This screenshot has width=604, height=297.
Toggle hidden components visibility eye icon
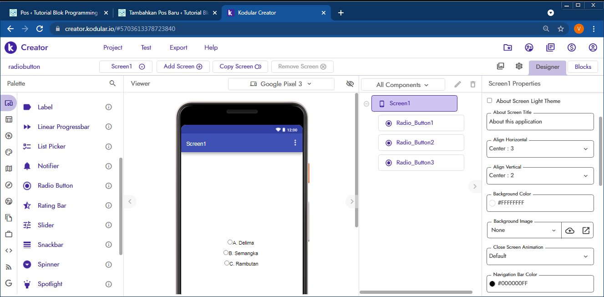pyautogui.click(x=350, y=84)
